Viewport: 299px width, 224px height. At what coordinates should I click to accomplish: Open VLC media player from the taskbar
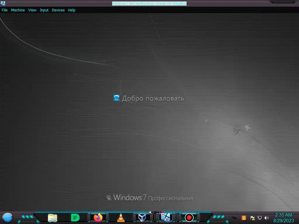(x=121, y=218)
